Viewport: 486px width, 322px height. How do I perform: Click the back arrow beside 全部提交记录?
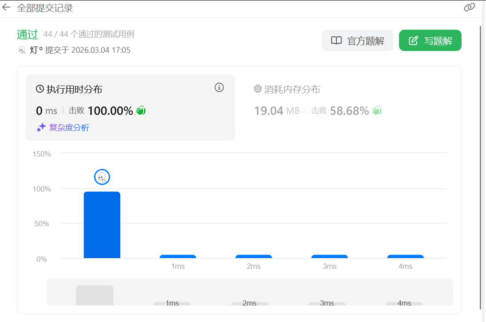click(x=6, y=8)
